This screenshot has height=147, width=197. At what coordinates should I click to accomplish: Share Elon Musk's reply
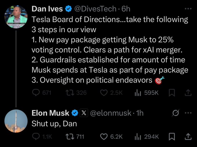[188, 136]
